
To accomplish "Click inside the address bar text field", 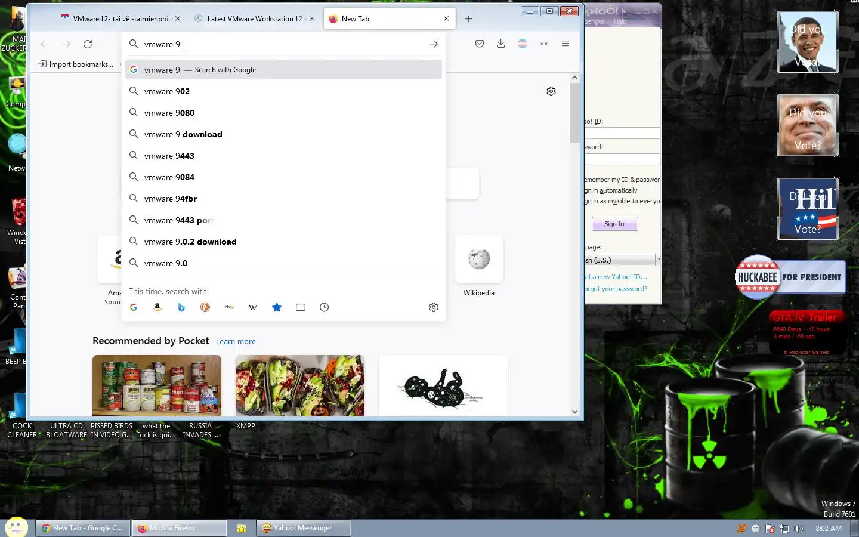I will coord(283,44).
